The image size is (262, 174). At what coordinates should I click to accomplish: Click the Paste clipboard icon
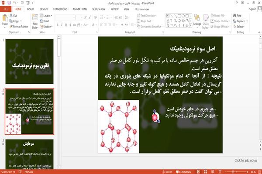(x=5, y=18)
